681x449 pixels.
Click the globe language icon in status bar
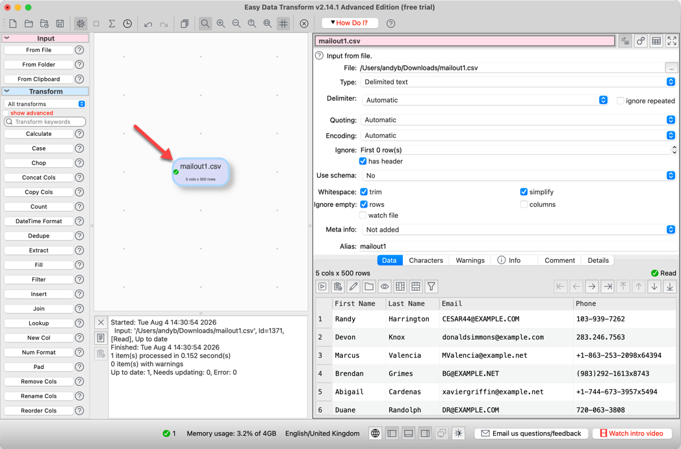click(x=375, y=433)
